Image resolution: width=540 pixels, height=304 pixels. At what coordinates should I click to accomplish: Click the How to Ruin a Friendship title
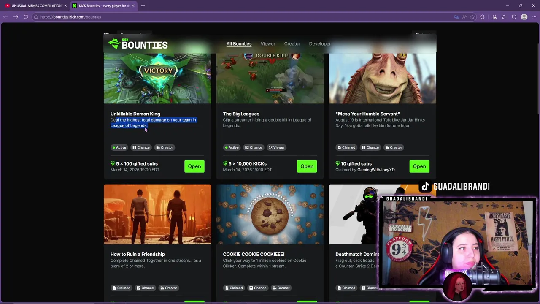pyautogui.click(x=138, y=254)
